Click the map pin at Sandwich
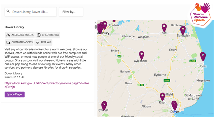The height and width of the screenshot is (117, 214). [183, 30]
